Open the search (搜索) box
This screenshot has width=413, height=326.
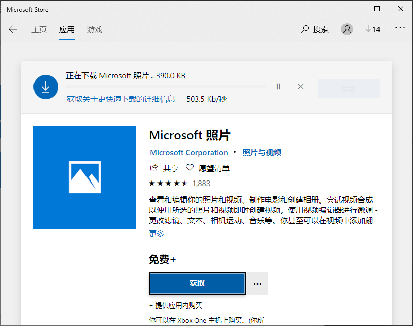point(315,29)
